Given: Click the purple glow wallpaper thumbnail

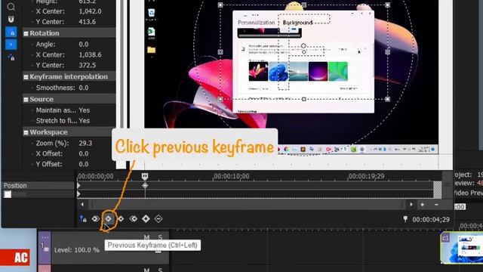Looking at the screenshot, I should point(318,71).
